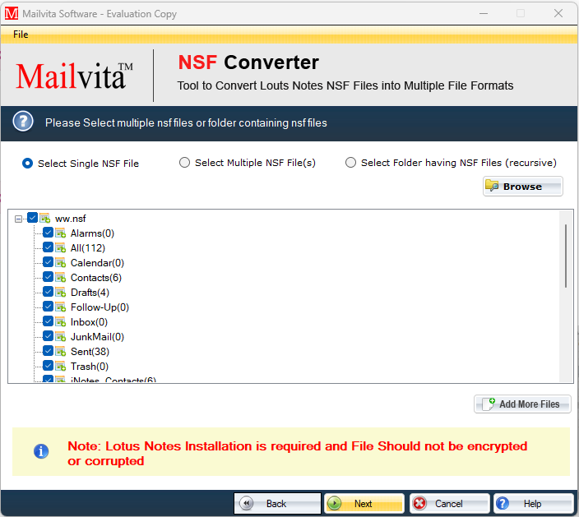The image size is (579, 517).
Task: Click the folder icon beside Calendar(0)
Action: (61, 262)
